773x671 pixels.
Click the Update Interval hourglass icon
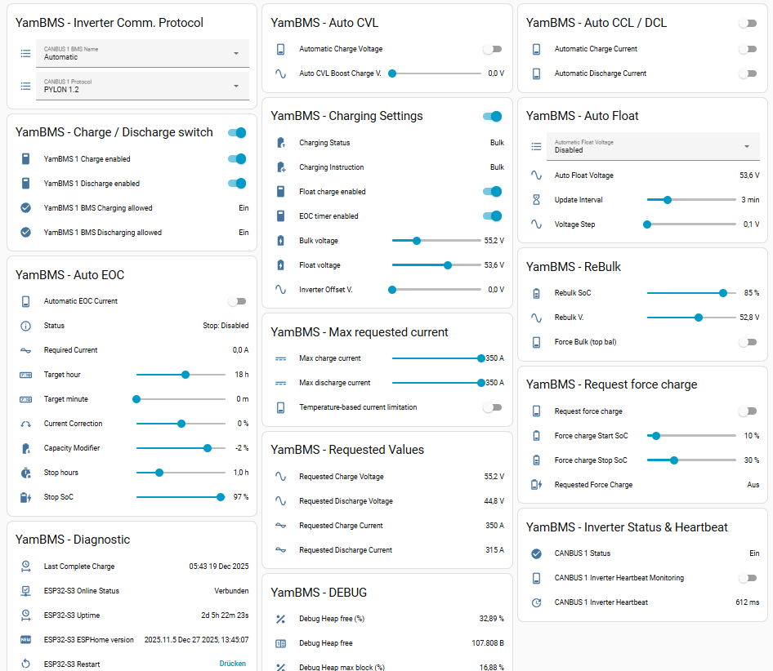click(536, 200)
